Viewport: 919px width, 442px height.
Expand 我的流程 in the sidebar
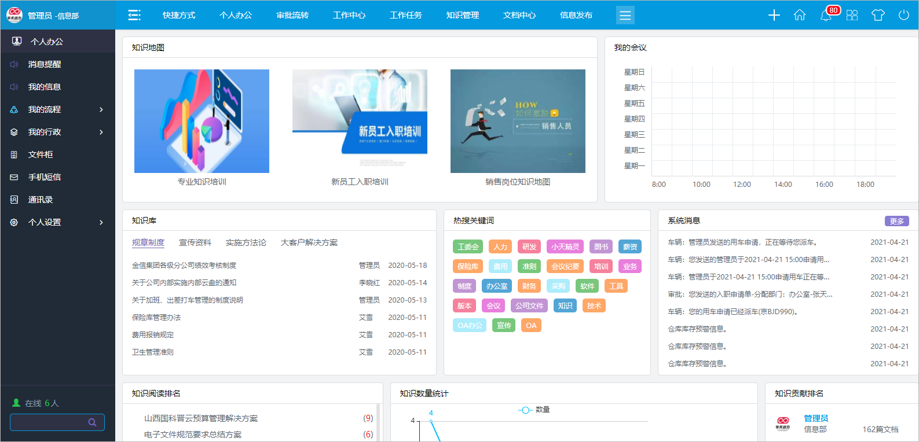pyautogui.click(x=57, y=109)
